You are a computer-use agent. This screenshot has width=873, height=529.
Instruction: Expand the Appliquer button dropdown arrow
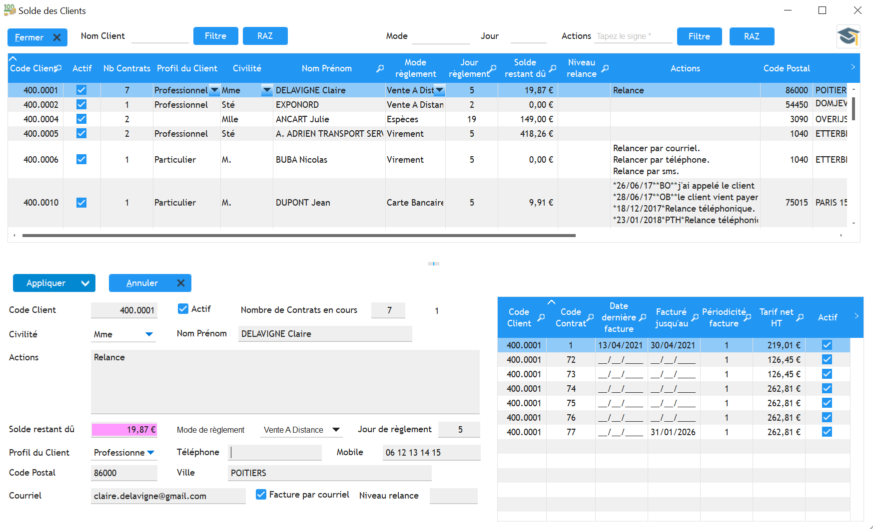(x=85, y=283)
